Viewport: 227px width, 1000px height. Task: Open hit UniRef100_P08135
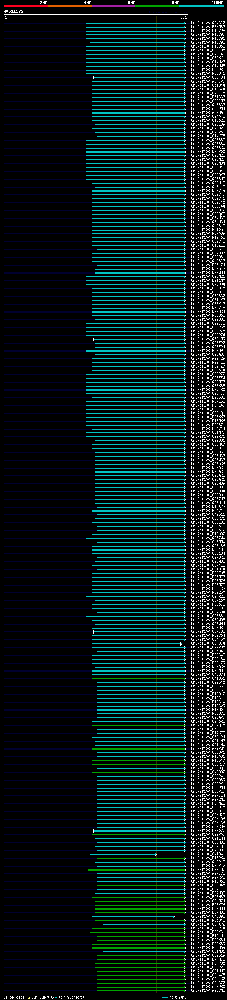(208, 50)
